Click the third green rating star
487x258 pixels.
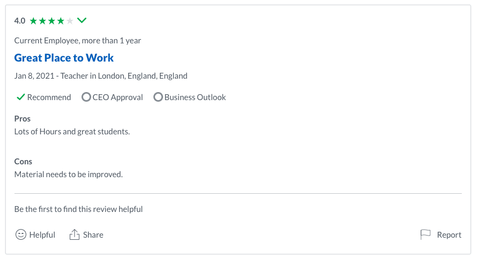pyautogui.click(x=51, y=21)
